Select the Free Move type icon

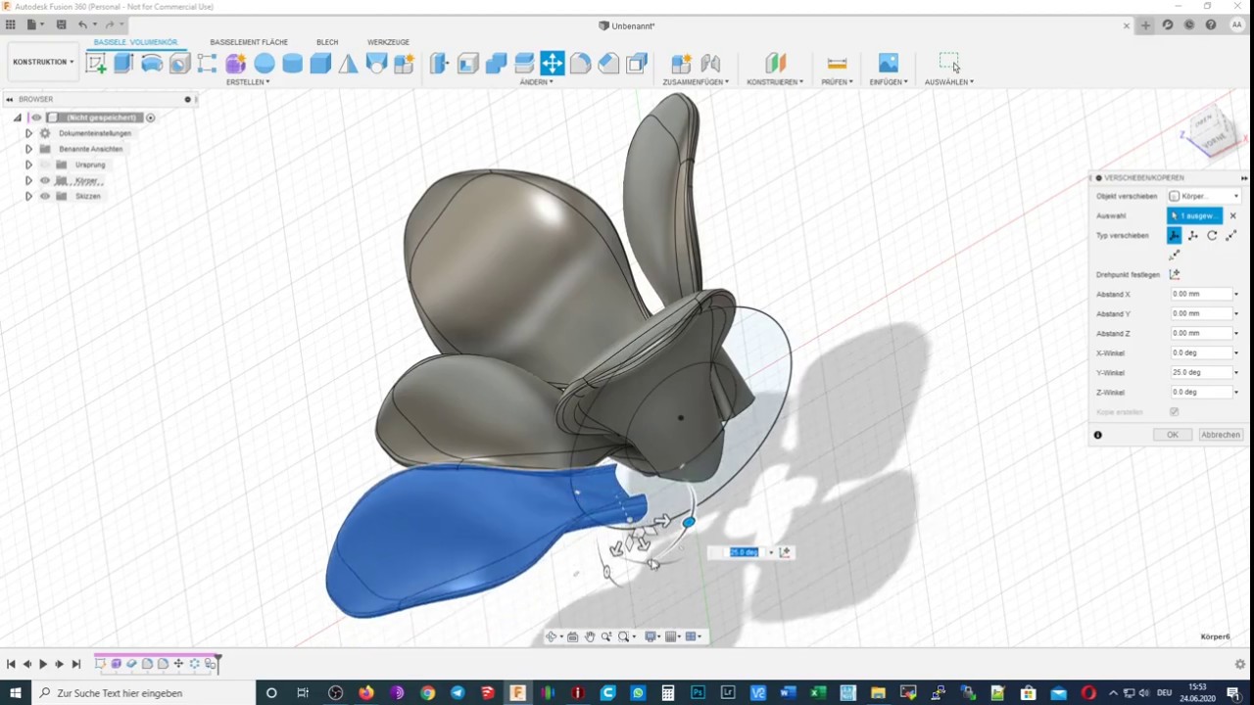1174,235
